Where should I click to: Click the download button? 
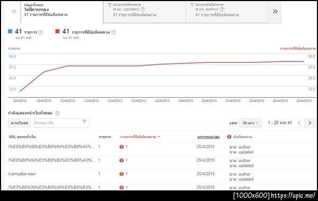[x=19, y=123]
